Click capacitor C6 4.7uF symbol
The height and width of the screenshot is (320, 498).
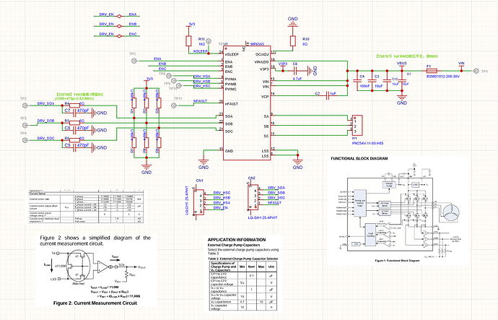(x=296, y=71)
